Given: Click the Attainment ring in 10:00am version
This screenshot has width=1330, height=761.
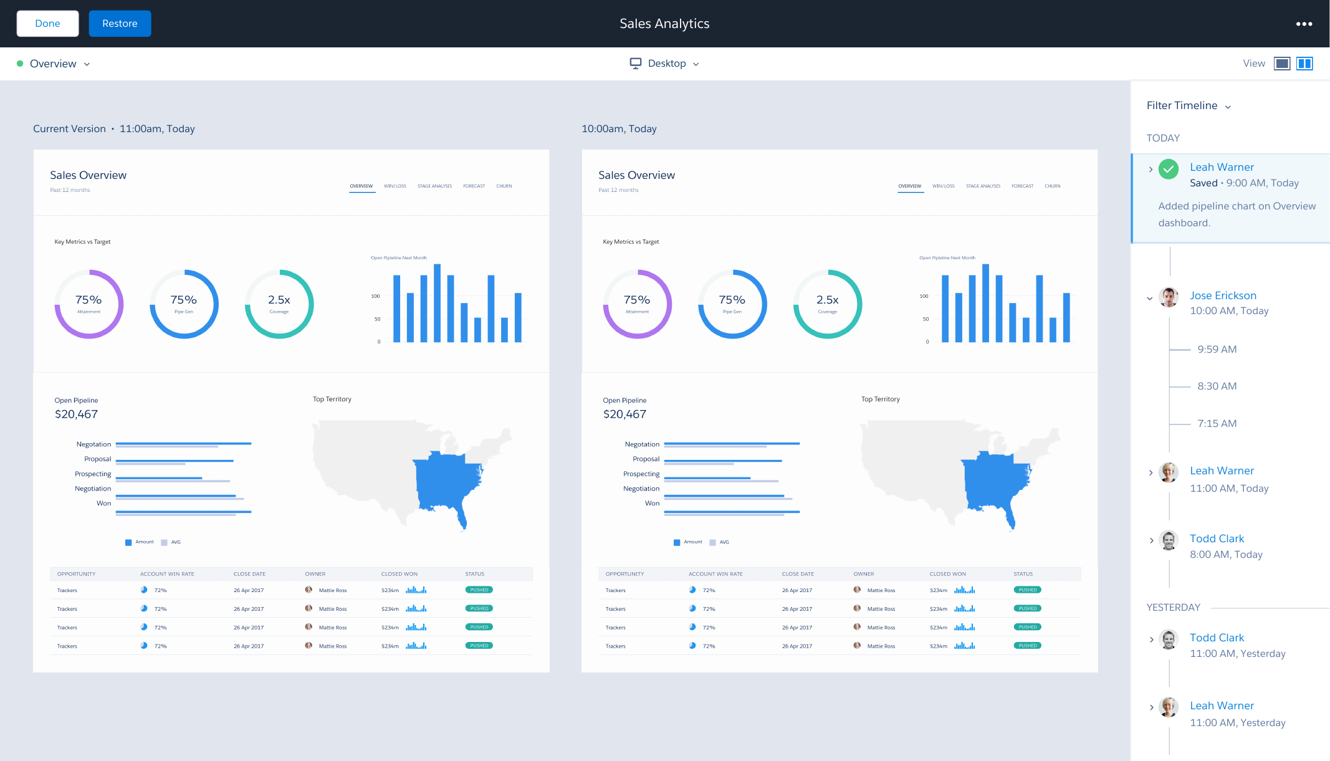Looking at the screenshot, I should tap(638, 304).
